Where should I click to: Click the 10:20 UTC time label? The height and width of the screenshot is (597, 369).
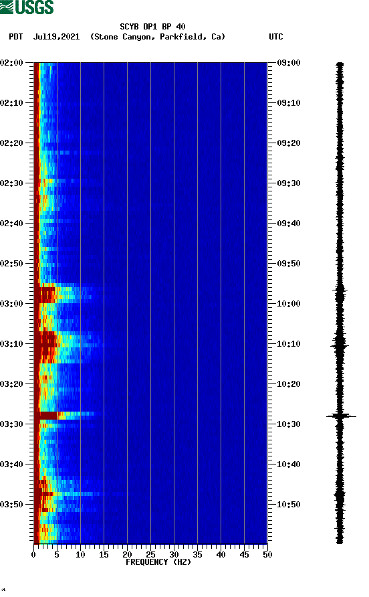pos(288,383)
